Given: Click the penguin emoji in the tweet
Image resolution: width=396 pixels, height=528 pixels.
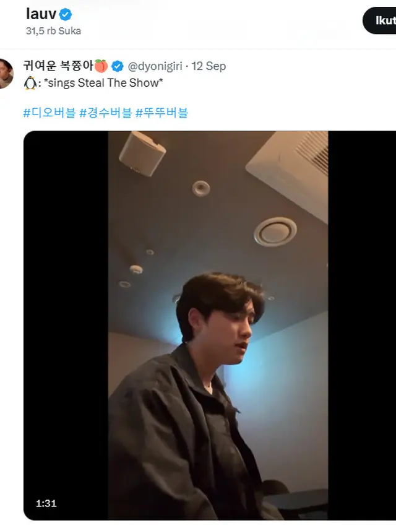Looking at the screenshot, I should click(x=30, y=83).
